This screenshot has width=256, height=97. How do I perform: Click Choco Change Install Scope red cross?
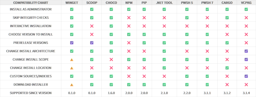[111, 59]
